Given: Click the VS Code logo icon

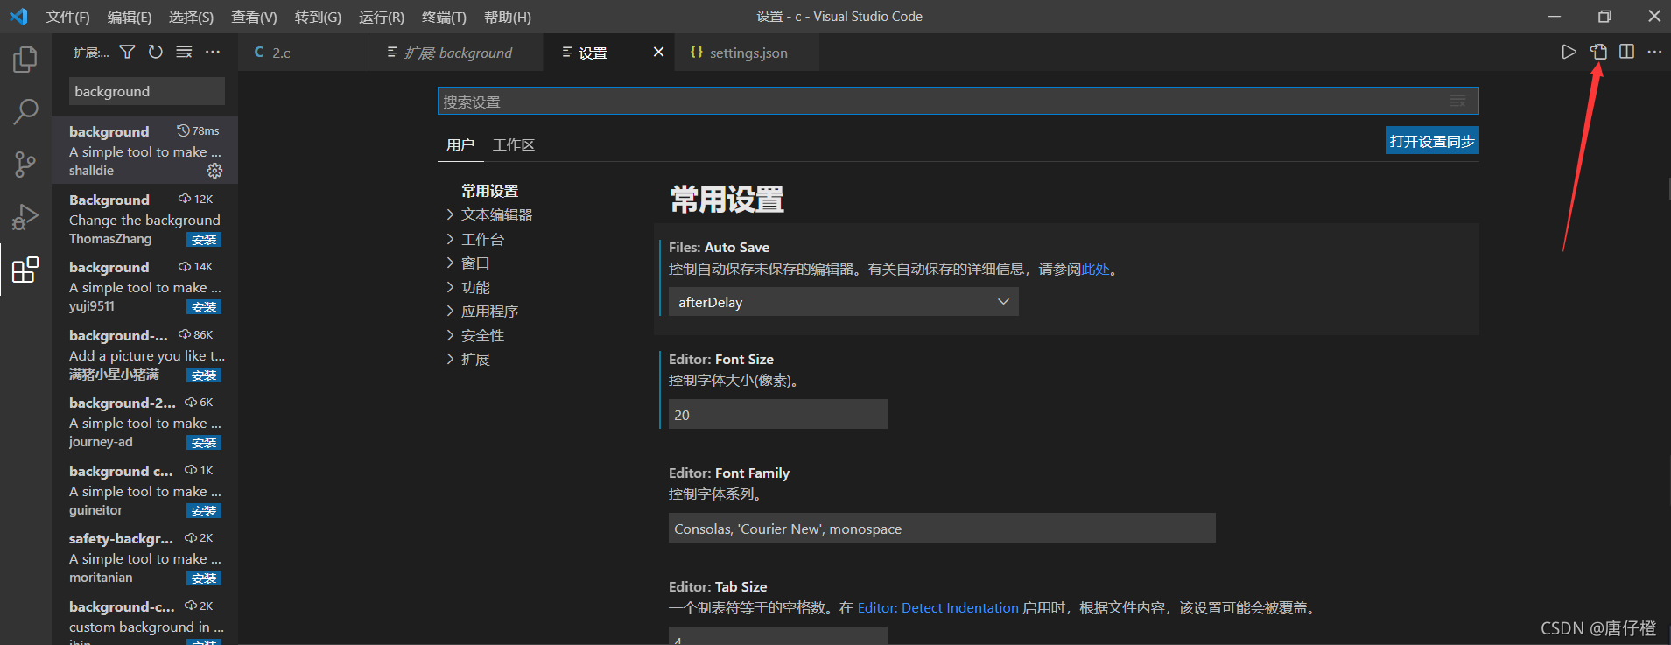Looking at the screenshot, I should (18, 17).
